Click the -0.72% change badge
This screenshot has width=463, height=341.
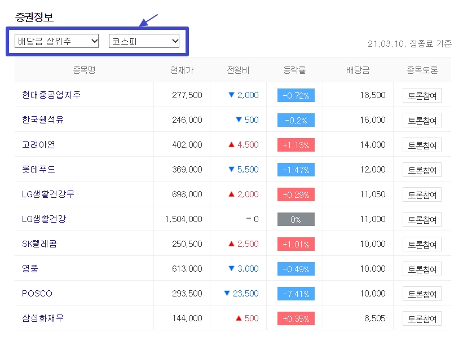pyautogui.click(x=296, y=95)
